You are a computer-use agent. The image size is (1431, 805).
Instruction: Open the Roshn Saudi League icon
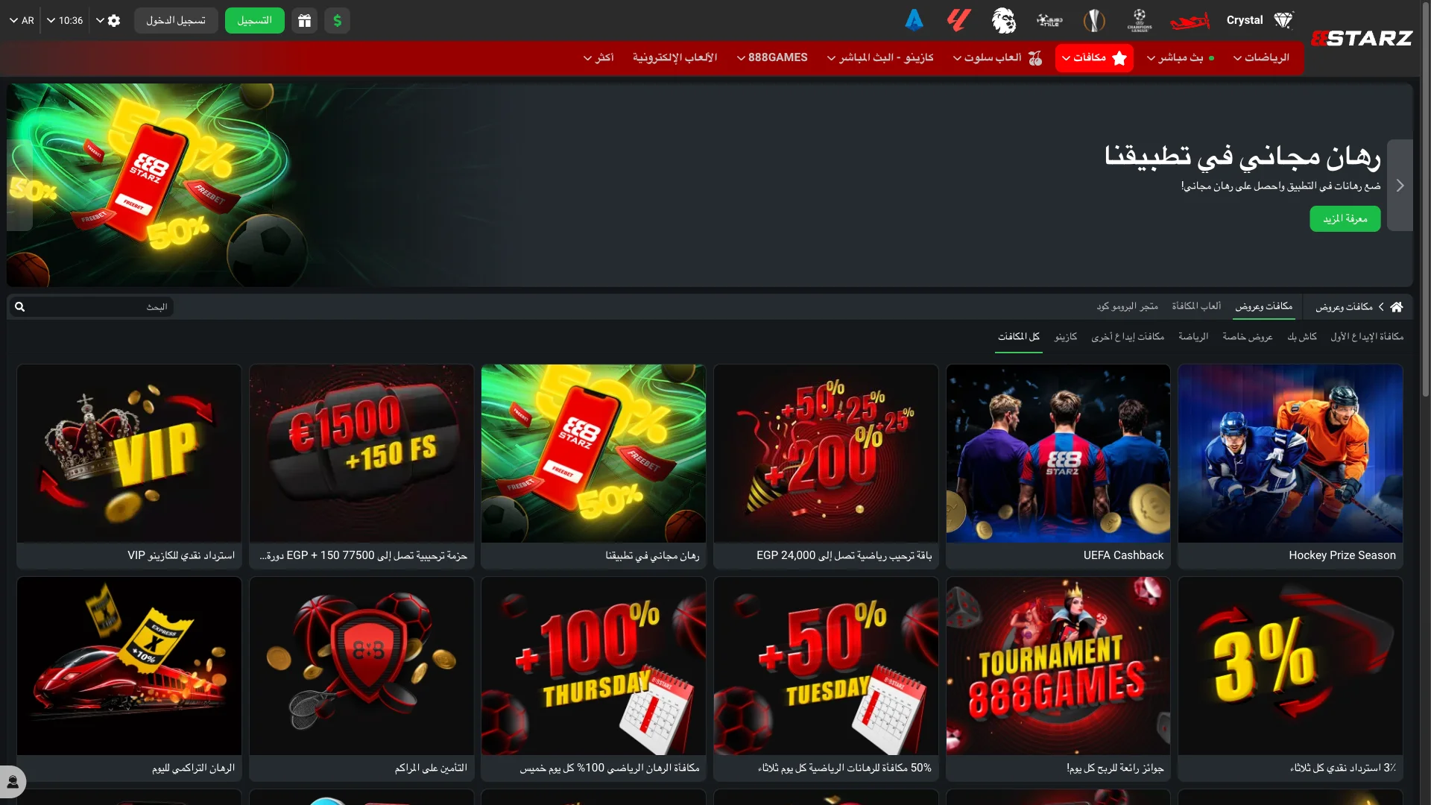pyautogui.click(x=1049, y=20)
